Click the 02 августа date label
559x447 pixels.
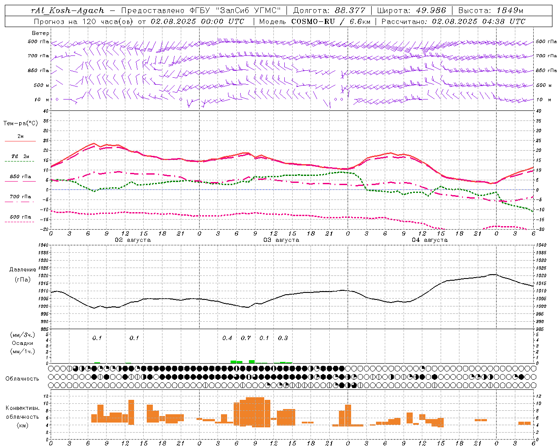[133, 240]
